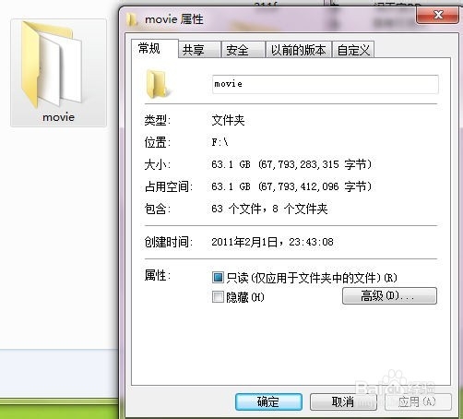Open the 共享 tab

tap(199, 50)
